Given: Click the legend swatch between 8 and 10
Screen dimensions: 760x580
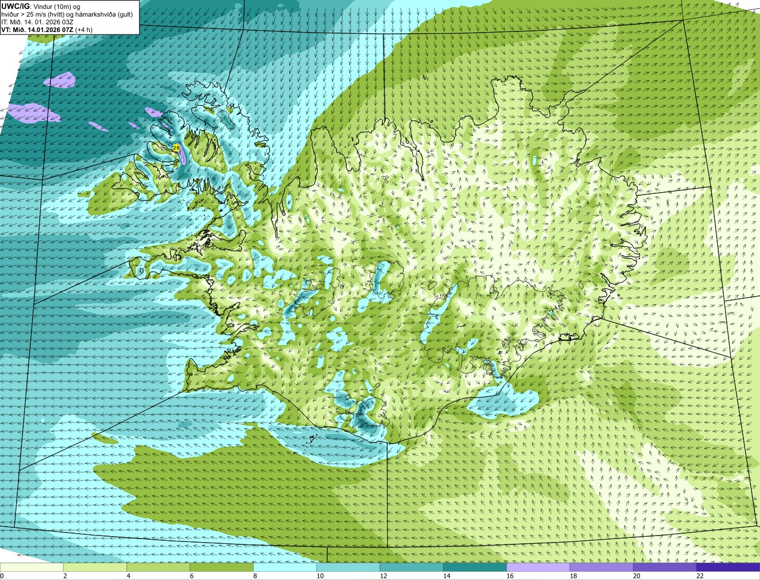Looking at the screenshot, I should [x=285, y=567].
